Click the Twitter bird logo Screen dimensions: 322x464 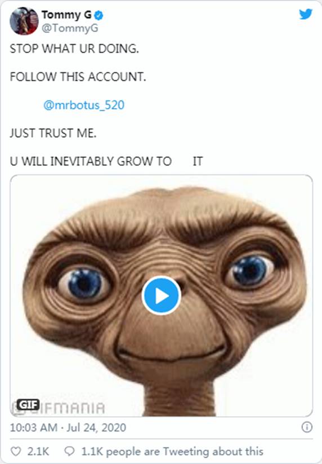coord(306,14)
